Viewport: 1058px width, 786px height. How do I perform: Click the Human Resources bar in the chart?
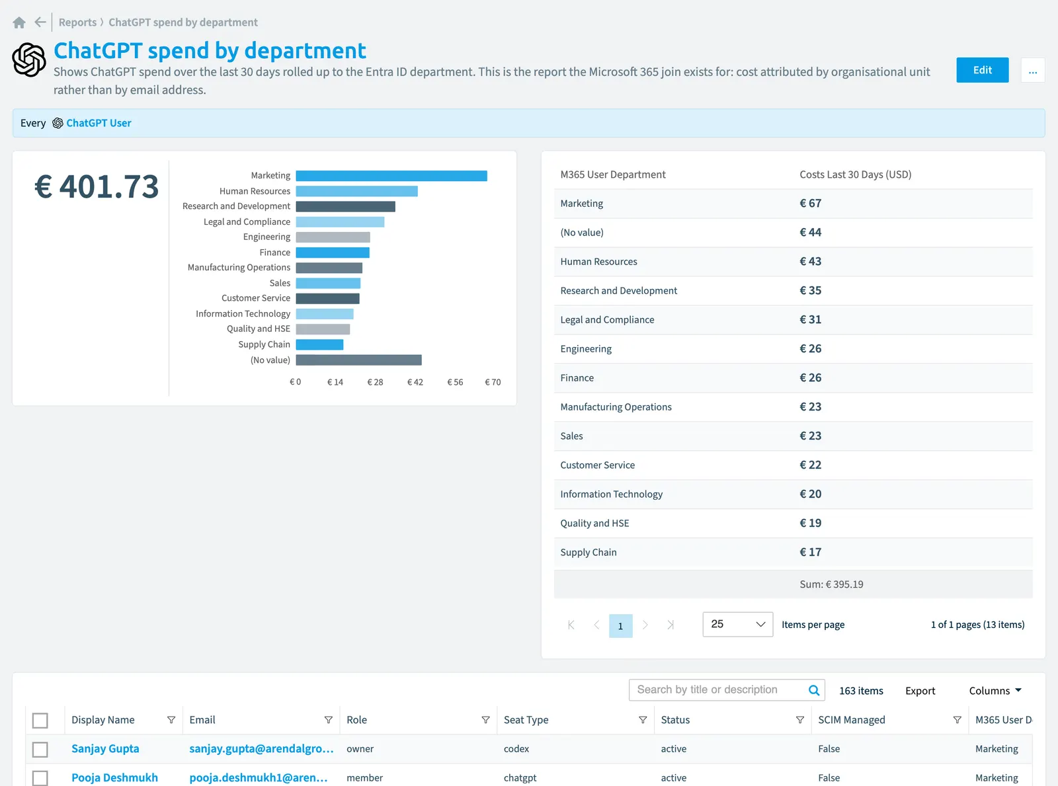click(x=357, y=191)
